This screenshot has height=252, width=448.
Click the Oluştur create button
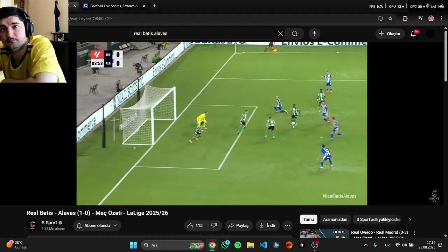tap(390, 34)
